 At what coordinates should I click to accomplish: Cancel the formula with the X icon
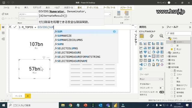pos(10,27)
